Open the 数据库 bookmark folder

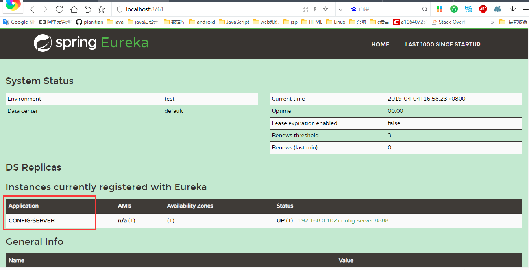tap(174, 22)
